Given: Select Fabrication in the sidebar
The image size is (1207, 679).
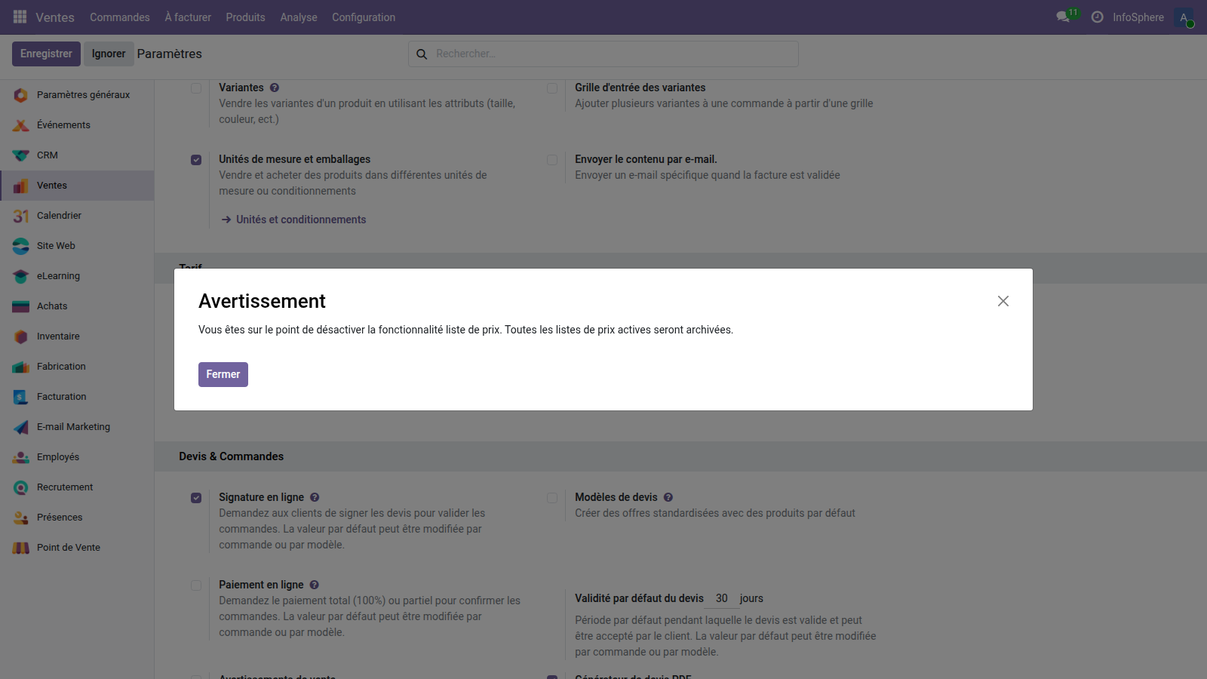Looking at the screenshot, I should (60, 366).
